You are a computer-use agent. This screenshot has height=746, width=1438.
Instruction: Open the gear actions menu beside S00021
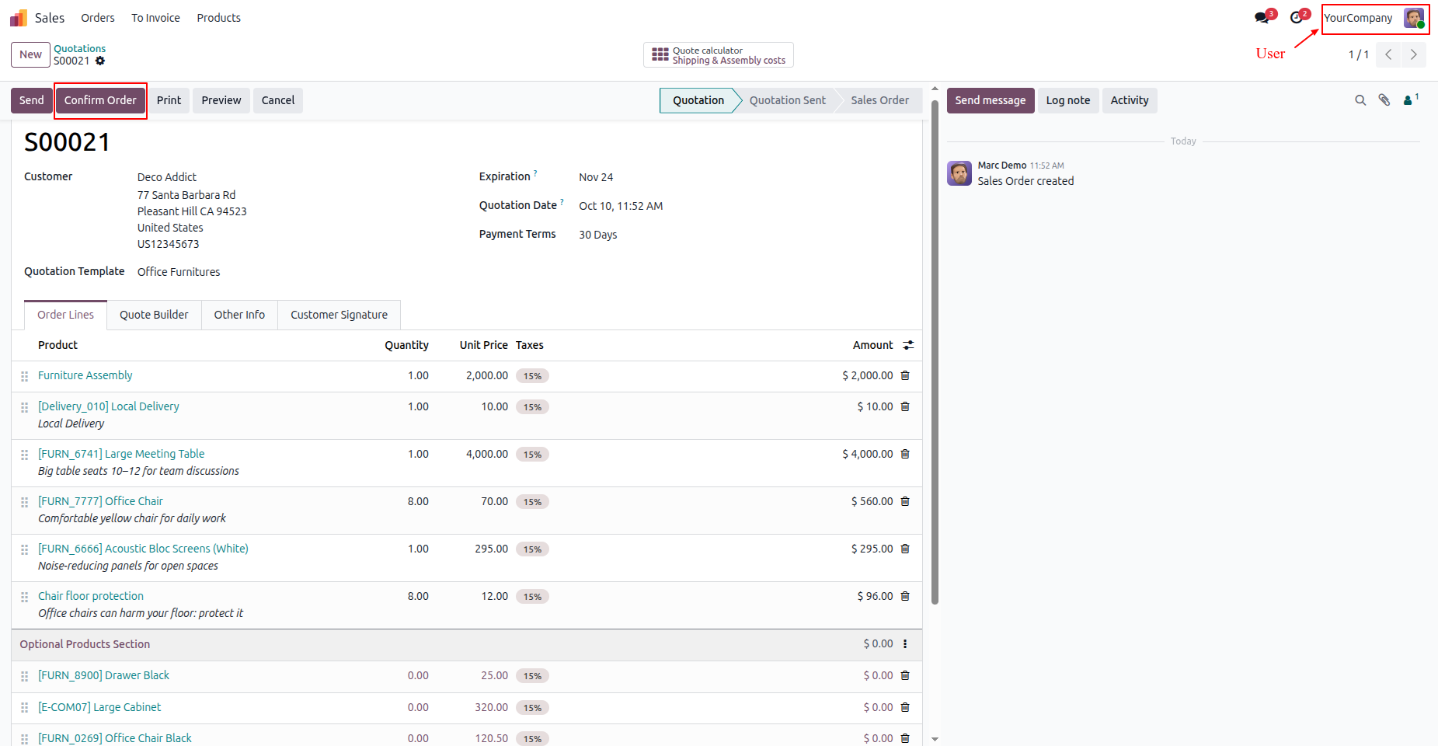100,61
